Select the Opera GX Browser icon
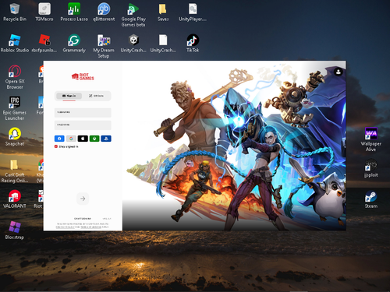This screenshot has height=292, width=390. pyautogui.click(x=15, y=77)
